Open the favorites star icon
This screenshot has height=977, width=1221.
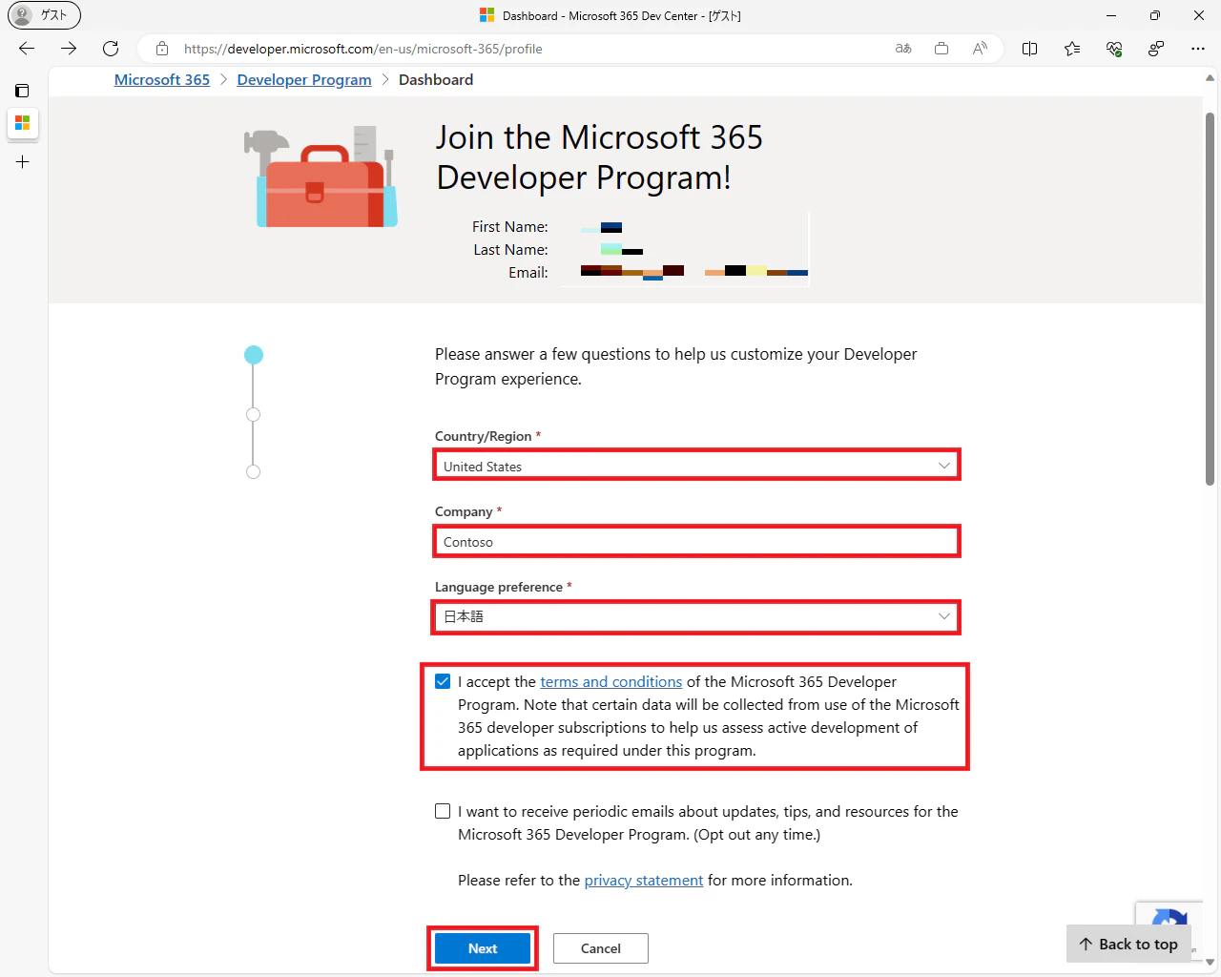[1072, 49]
